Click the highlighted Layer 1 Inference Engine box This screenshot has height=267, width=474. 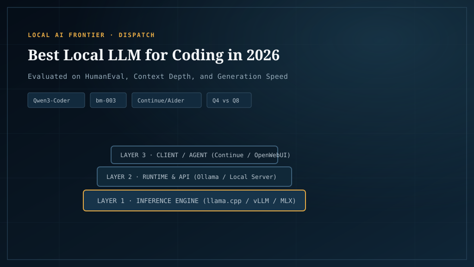coord(194,200)
